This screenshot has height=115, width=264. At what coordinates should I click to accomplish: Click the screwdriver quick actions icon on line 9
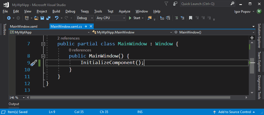pos(33,63)
